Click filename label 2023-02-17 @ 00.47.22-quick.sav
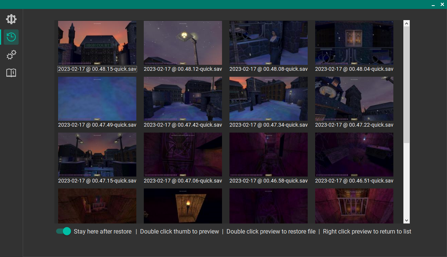The height and width of the screenshot is (257, 447). [x=354, y=125]
